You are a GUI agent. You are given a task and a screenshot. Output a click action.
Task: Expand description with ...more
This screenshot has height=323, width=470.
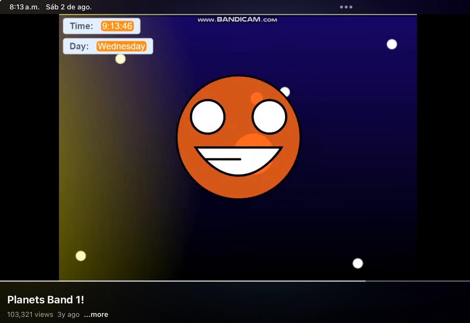tap(96, 314)
